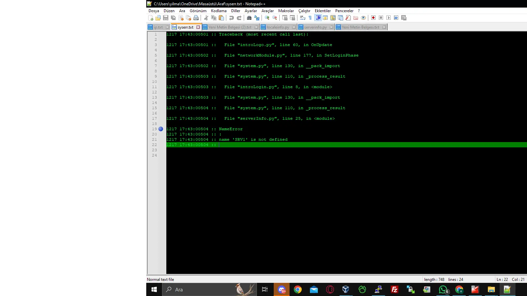
Task: Open the Görünüm menu
Action: [198, 11]
